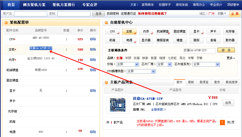Click the 搜索 search button
Image resolution: width=242 pixels, height=137 pixels.
(226, 50)
